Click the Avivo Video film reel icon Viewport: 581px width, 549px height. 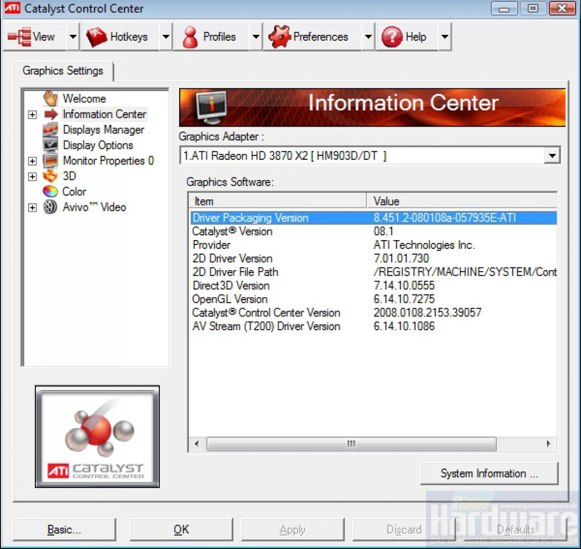coord(50,207)
